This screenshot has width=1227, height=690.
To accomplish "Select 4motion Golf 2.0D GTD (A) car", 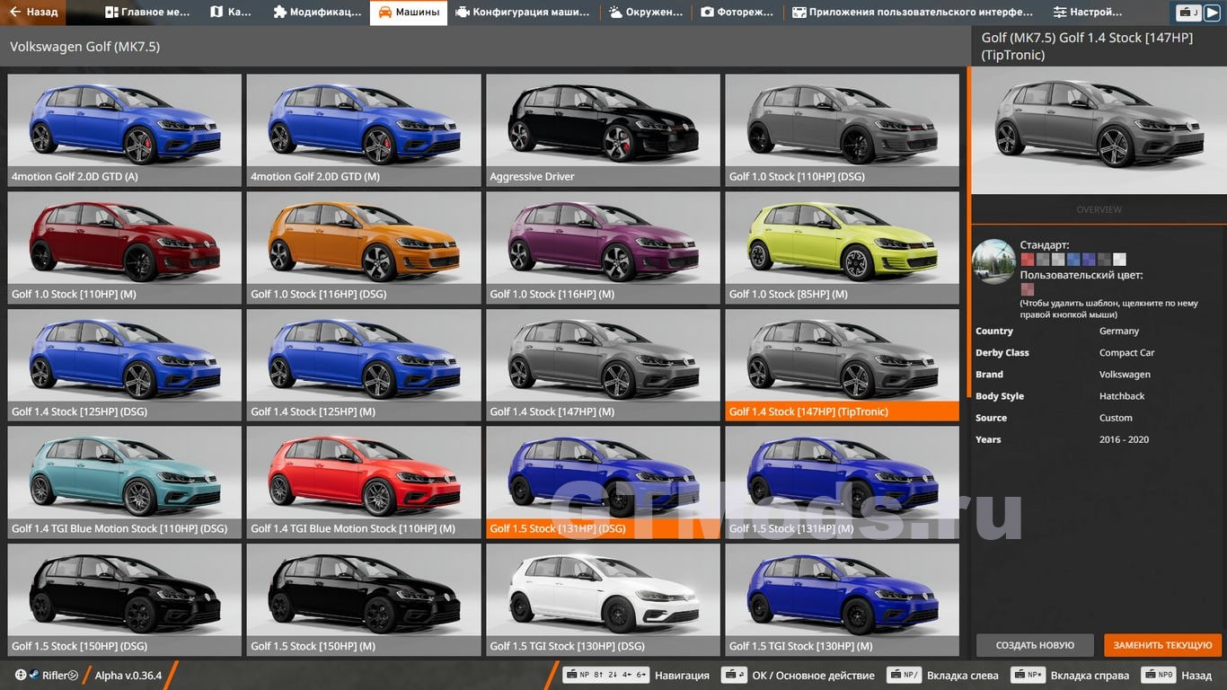I will [x=125, y=130].
